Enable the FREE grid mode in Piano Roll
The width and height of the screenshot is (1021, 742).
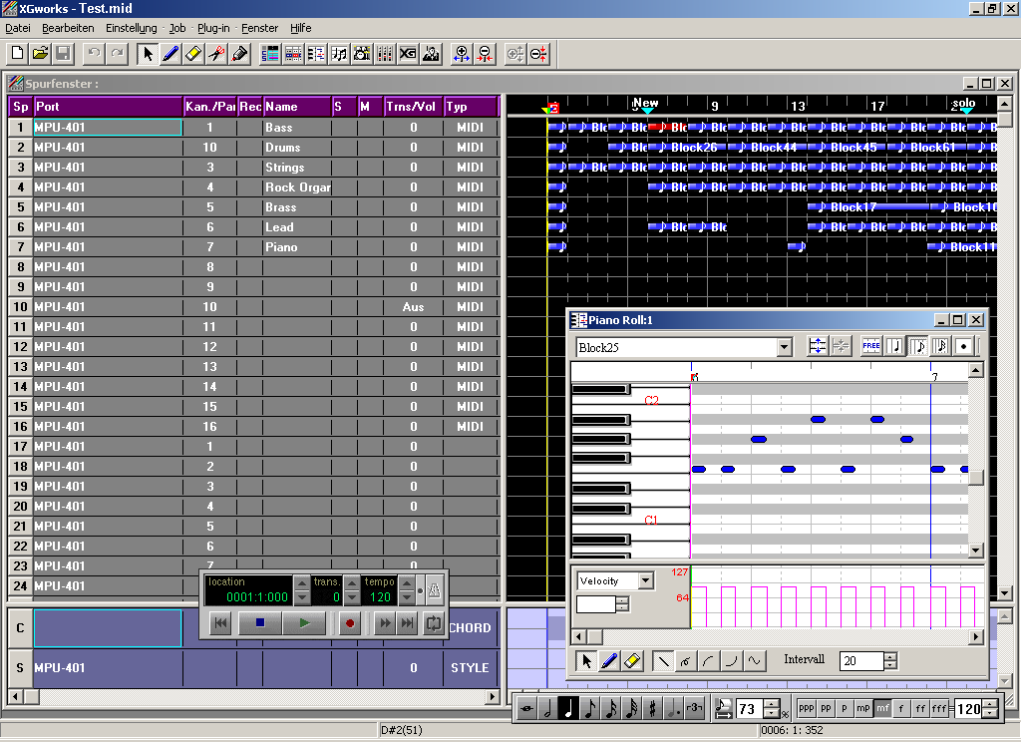point(871,347)
